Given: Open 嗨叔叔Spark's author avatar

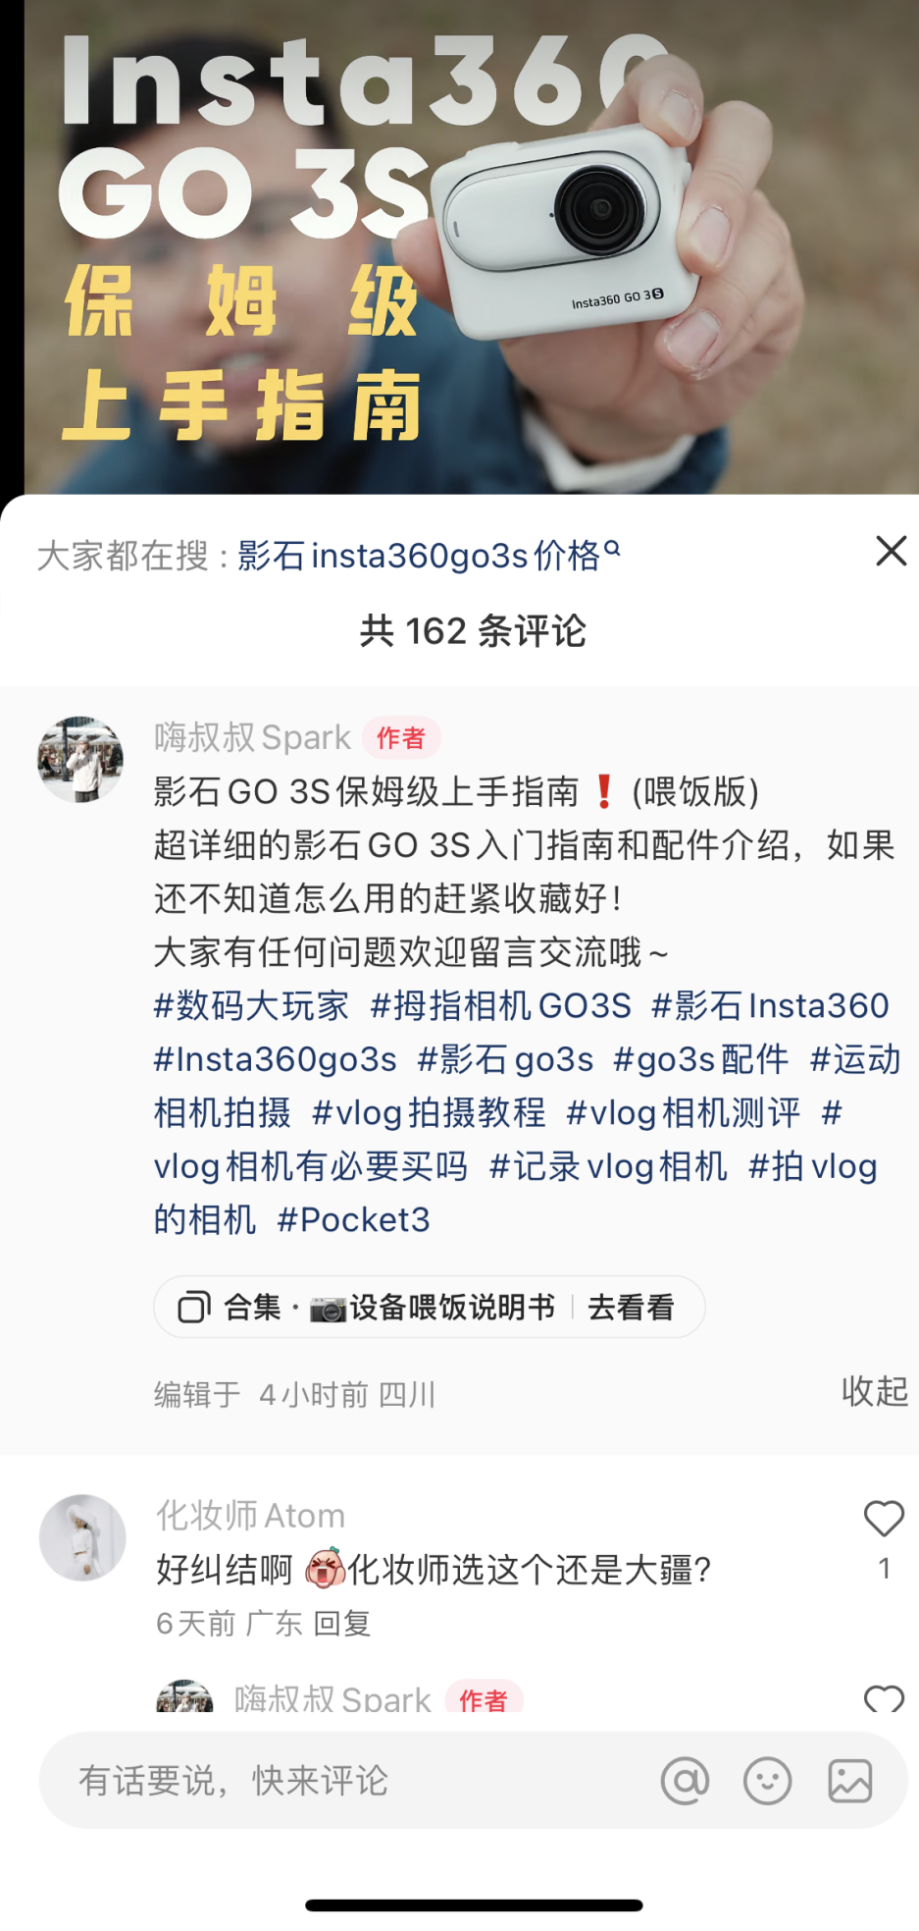Looking at the screenshot, I should [80, 759].
